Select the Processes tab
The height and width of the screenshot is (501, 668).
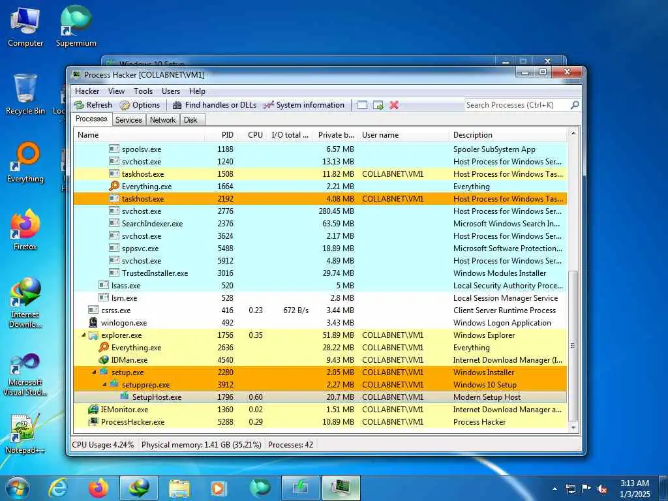click(x=91, y=119)
